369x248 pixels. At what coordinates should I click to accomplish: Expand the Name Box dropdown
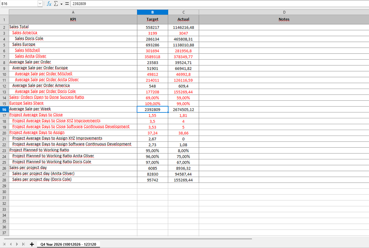coord(40,4)
